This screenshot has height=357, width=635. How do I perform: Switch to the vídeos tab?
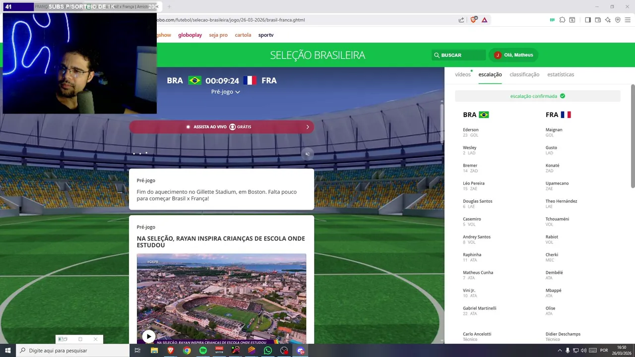(463, 74)
